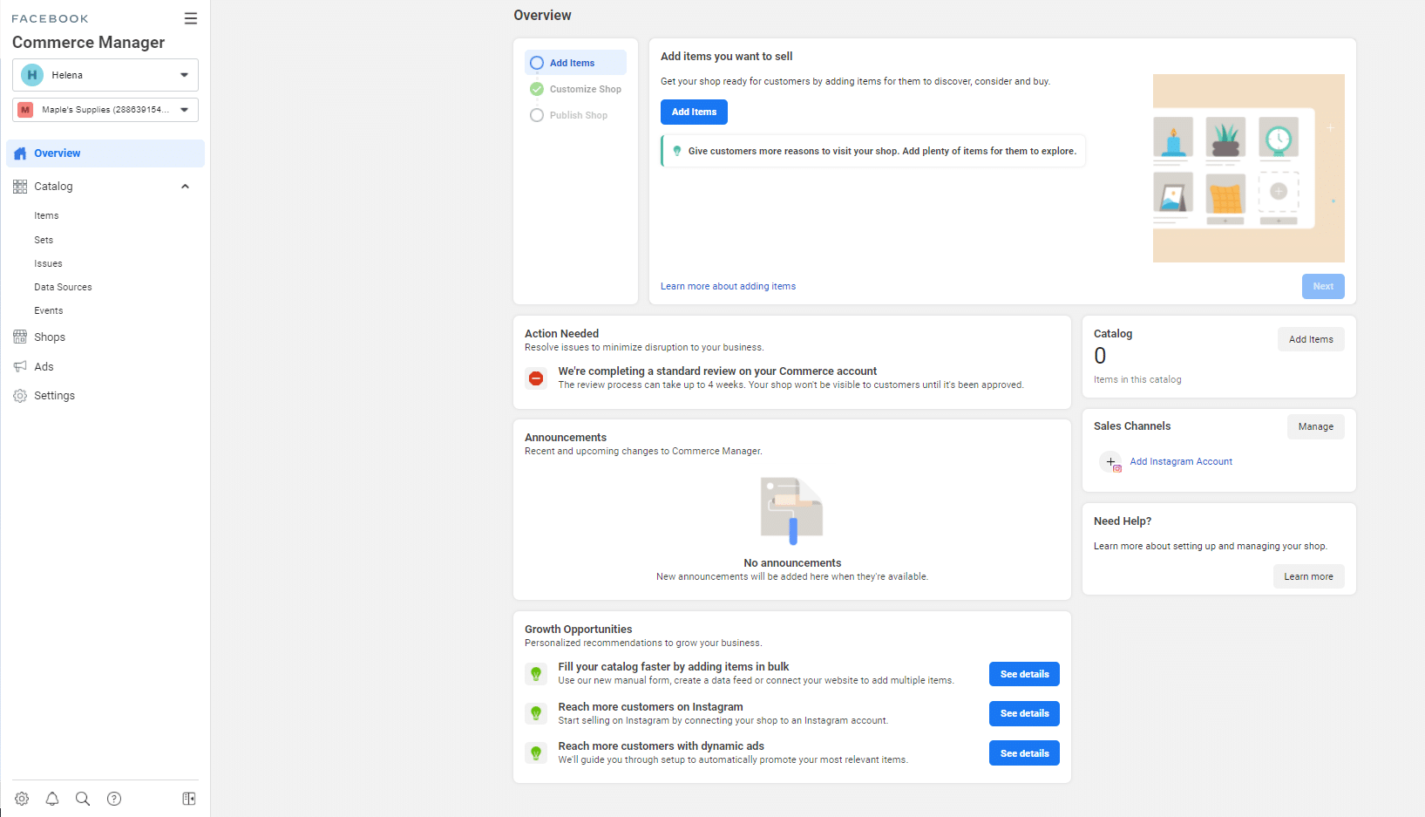Select the Publish Shop step radio
The height and width of the screenshot is (817, 1425).
(537, 115)
